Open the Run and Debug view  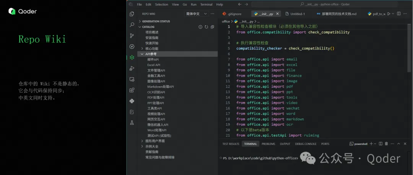tap(132, 68)
